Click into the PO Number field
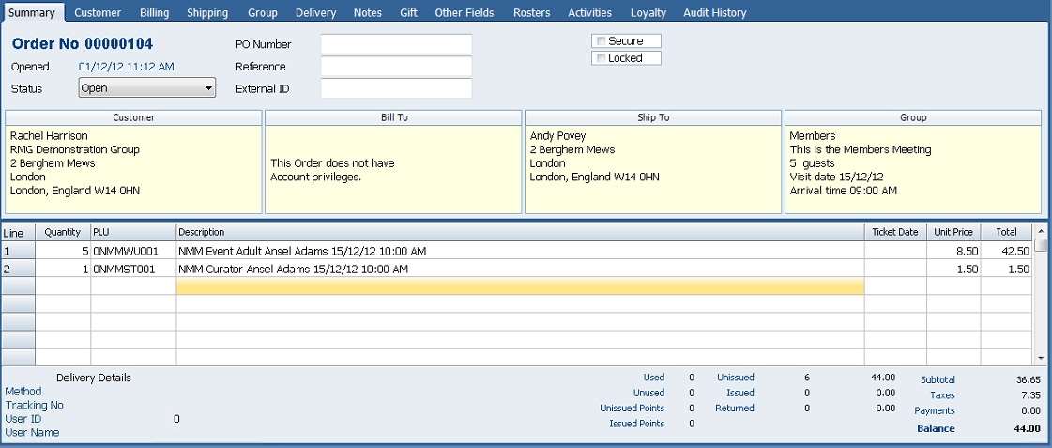The image size is (1052, 448). 396,44
